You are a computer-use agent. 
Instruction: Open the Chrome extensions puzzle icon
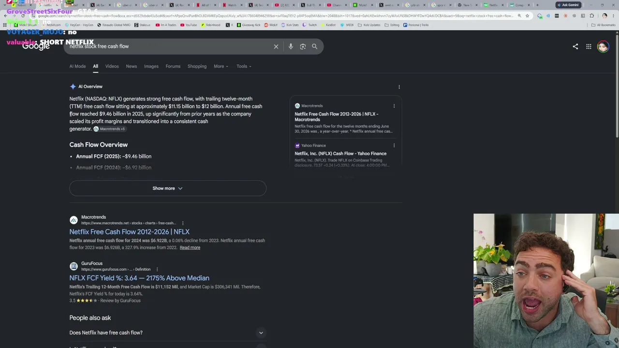591,16
